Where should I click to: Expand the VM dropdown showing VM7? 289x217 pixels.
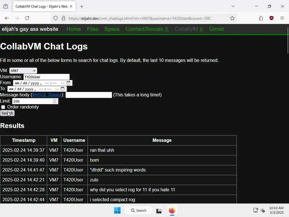(x=23, y=71)
